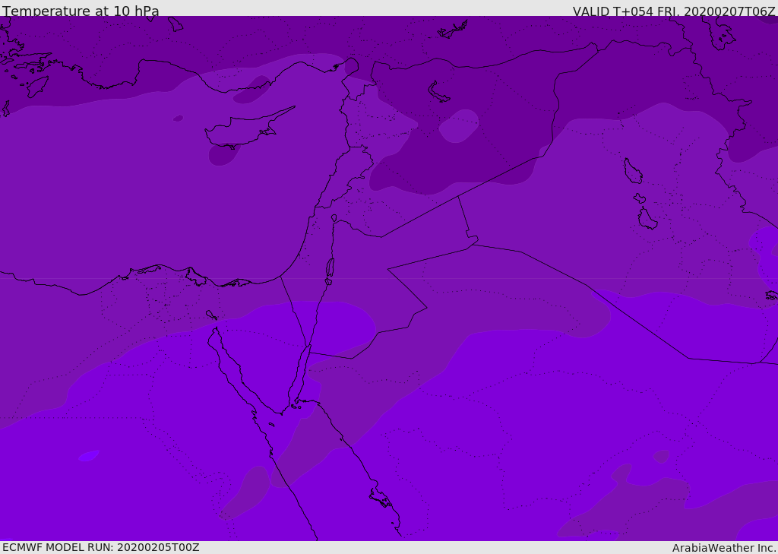Screen dimensions: 778x554
Task: Click the 'ECMWF MODEL RUN: 20200205T00Z' footer text
Action: pos(101,547)
